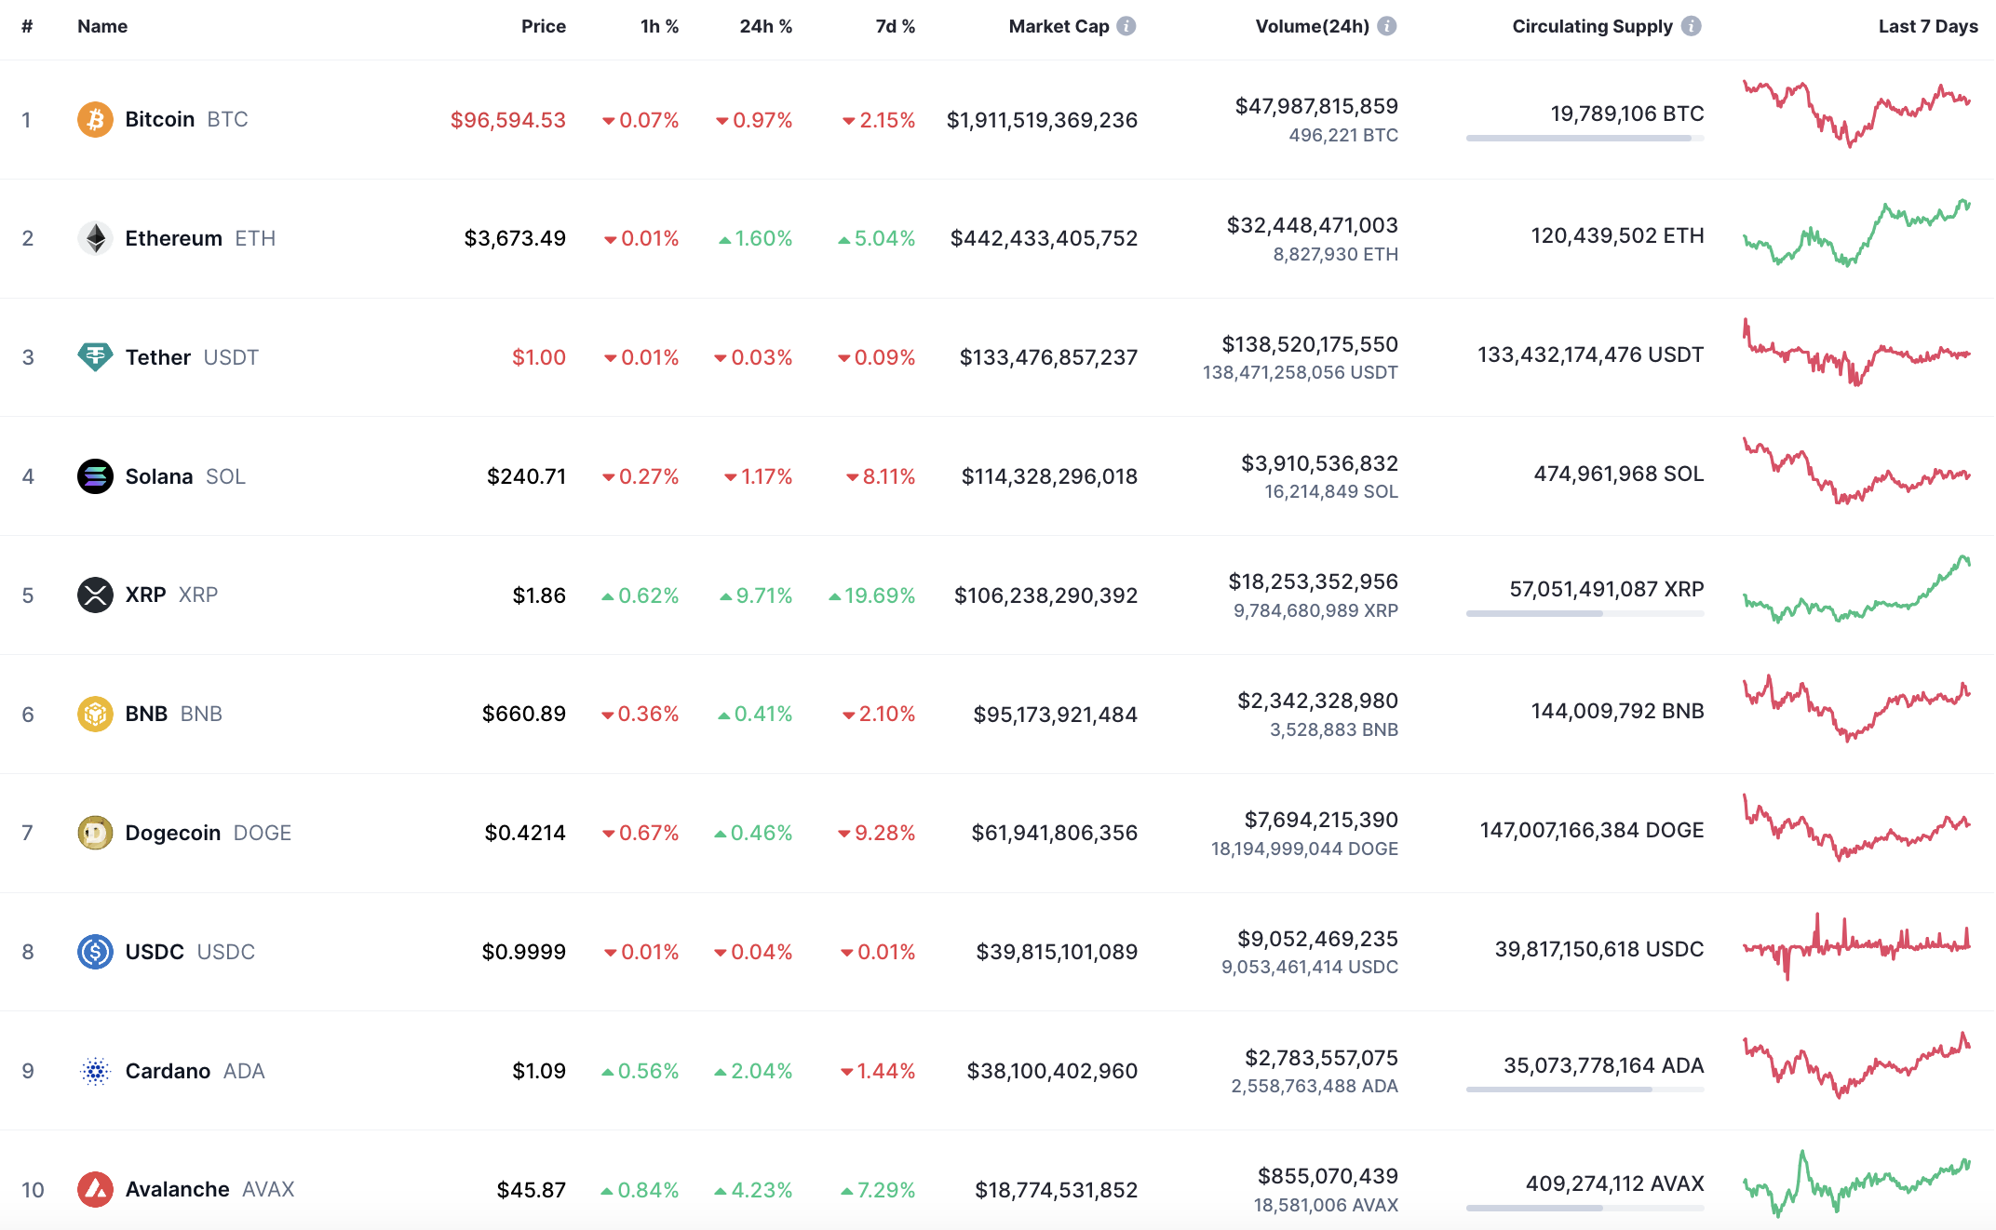This screenshot has width=1996, height=1230.
Task: Sort the table by Name
Action: coord(101,26)
